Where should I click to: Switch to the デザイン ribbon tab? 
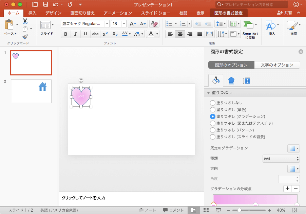tap(53, 13)
